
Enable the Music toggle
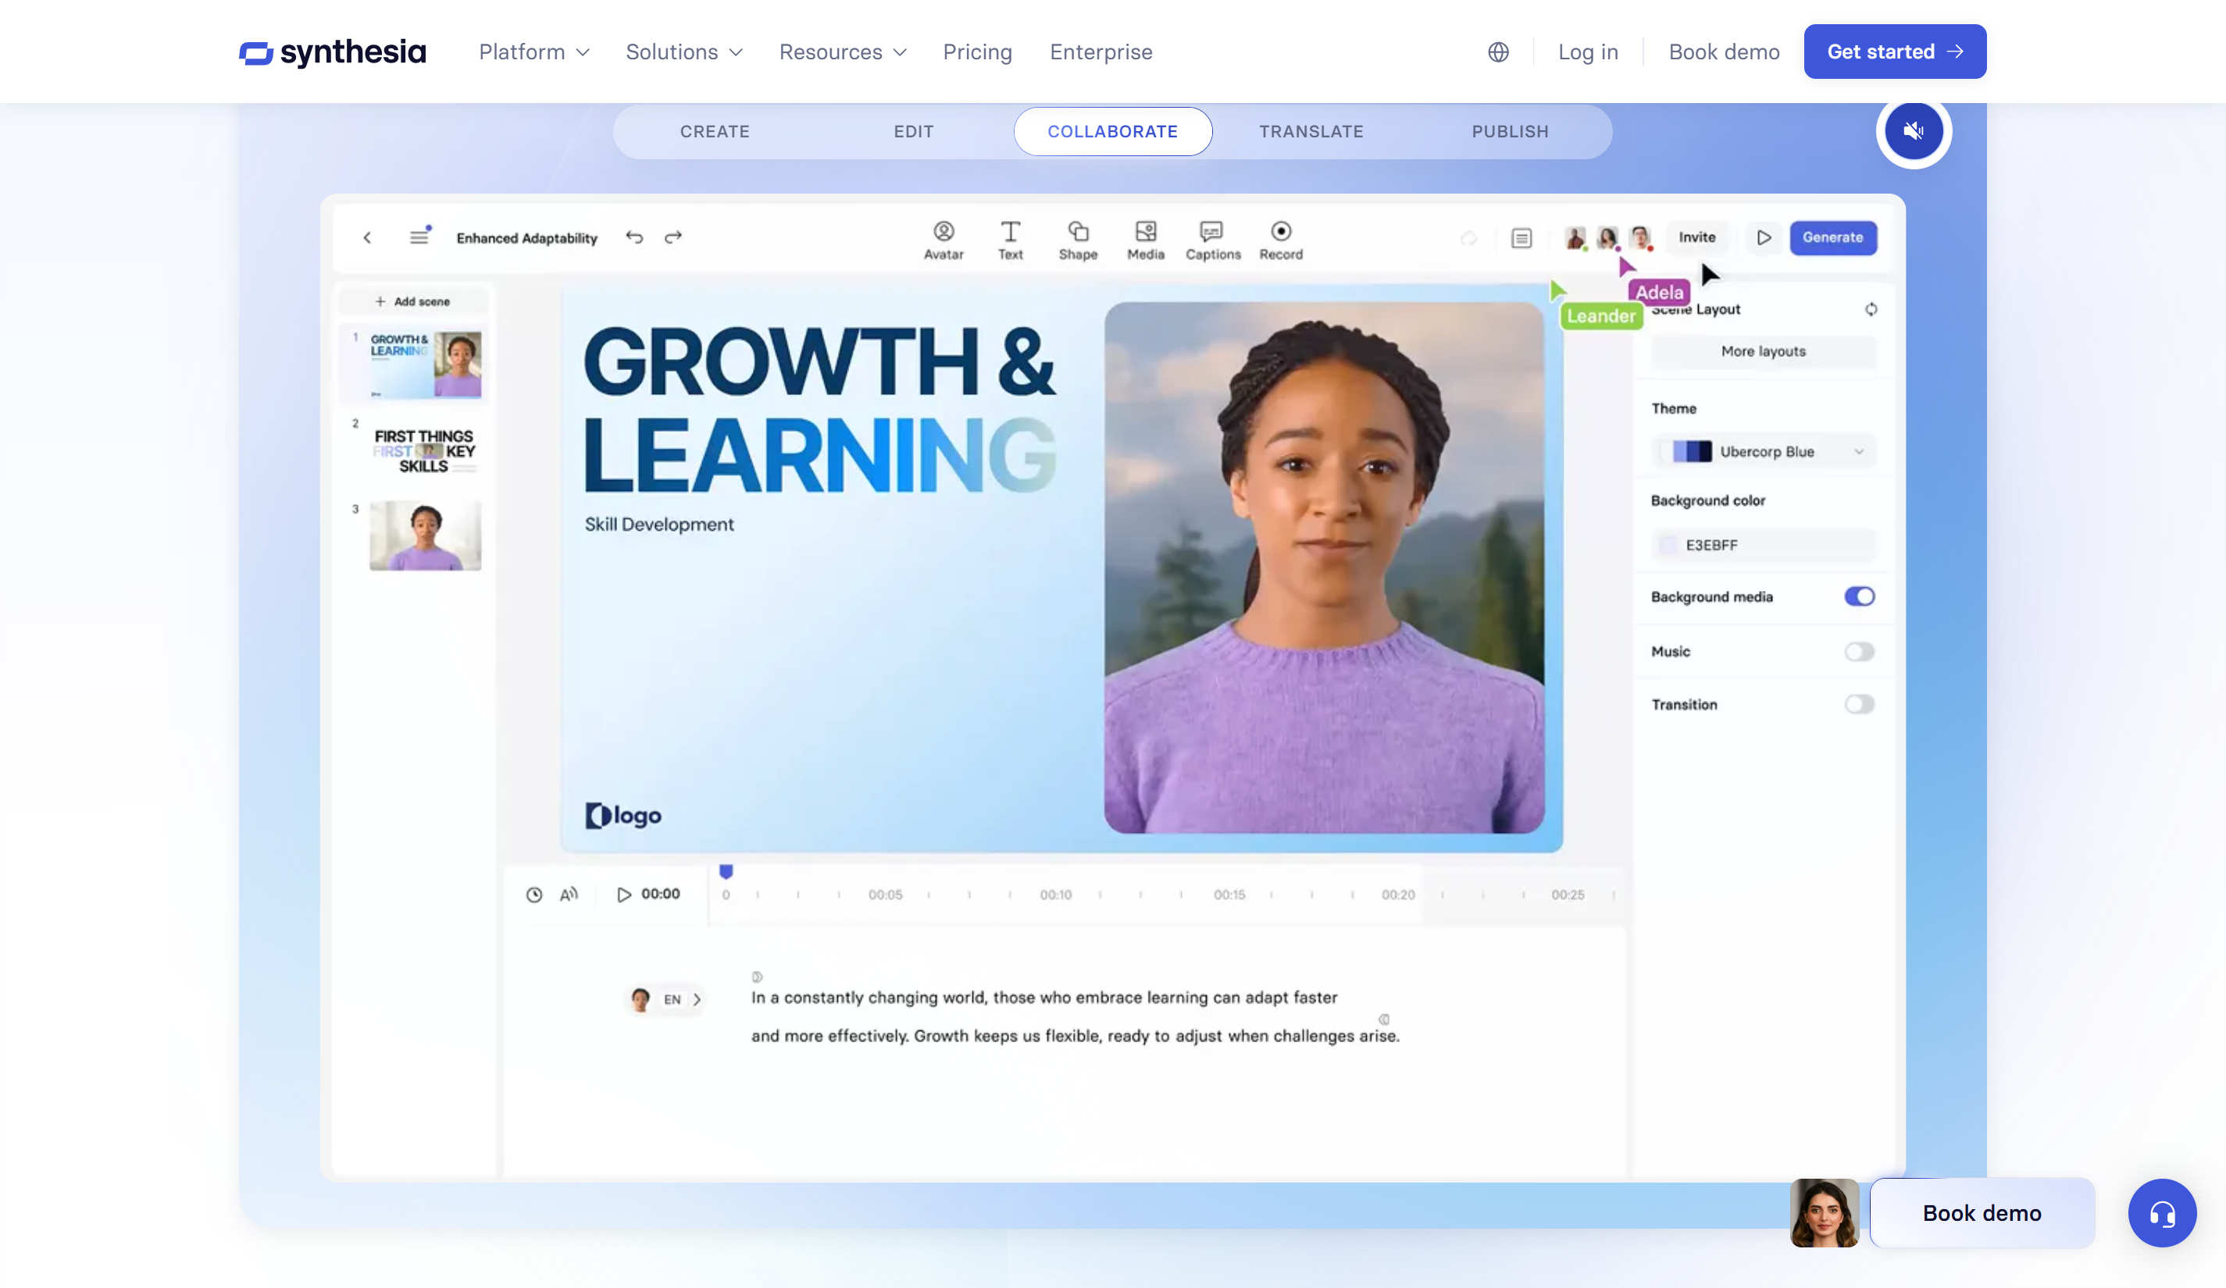point(1860,652)
